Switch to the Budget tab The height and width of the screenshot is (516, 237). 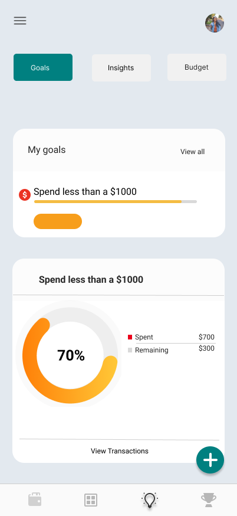197,67
